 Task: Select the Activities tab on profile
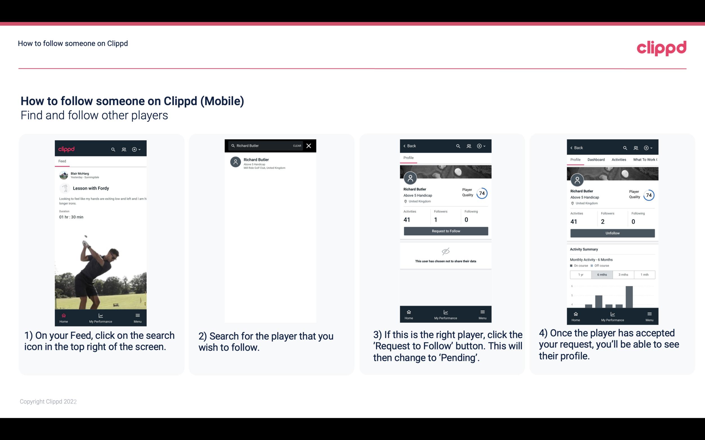point(619,160)
